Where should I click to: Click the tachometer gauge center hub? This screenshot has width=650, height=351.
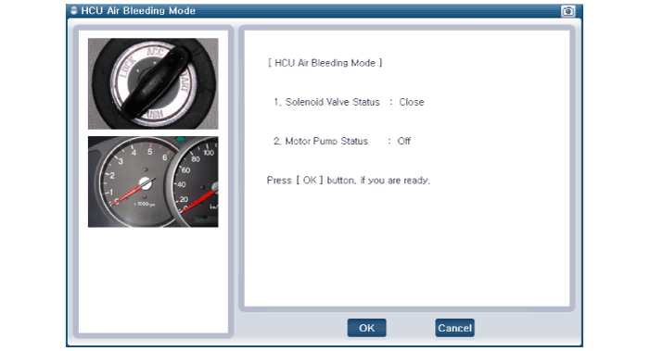point(145,183)
